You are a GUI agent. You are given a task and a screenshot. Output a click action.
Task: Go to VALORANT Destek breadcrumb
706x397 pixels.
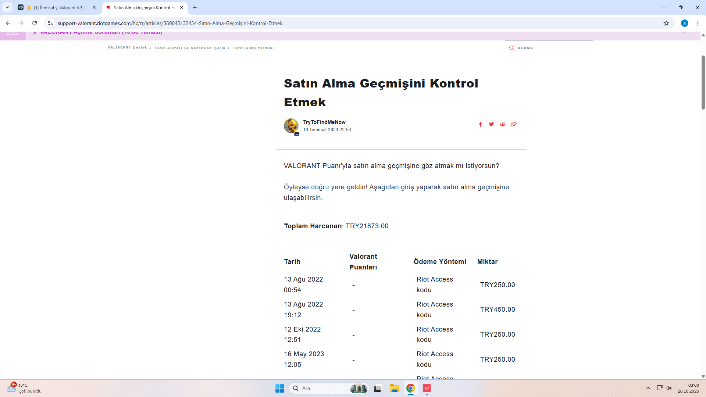click(x=127, y=47)
